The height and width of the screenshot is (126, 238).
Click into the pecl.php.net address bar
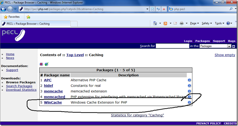(x=83, y=9)
